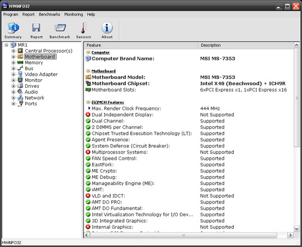The width and height of the screenshot is (302, 247).
Task: Click the horizontal scrollbar right arrow
Action: [x=290, y=235]
